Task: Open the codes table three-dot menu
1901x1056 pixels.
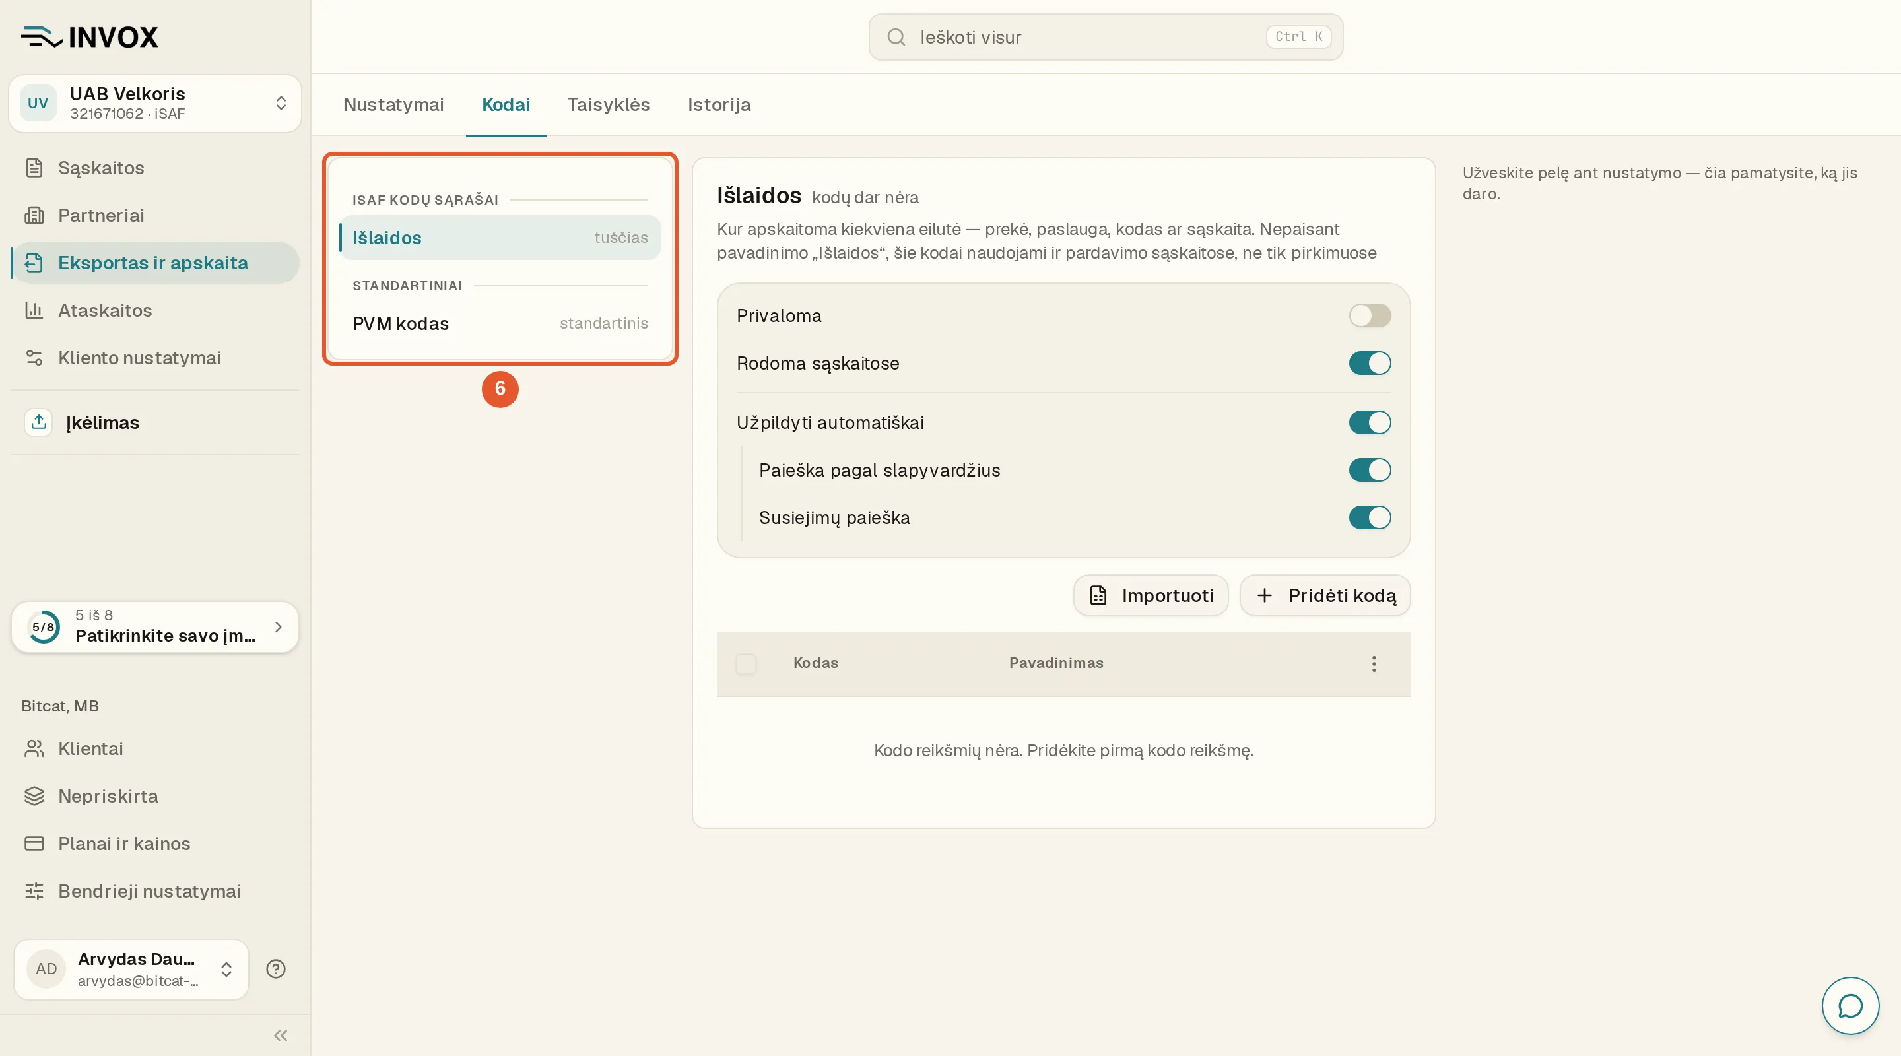Action: [x=1374, y=663]
